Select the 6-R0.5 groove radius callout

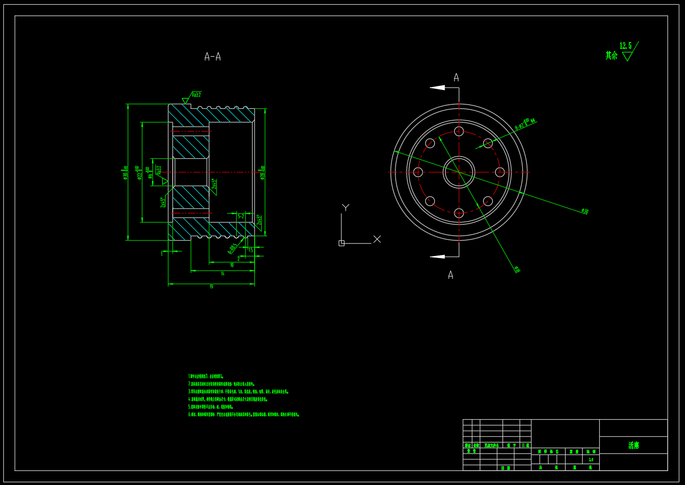[x=232, y=249]
